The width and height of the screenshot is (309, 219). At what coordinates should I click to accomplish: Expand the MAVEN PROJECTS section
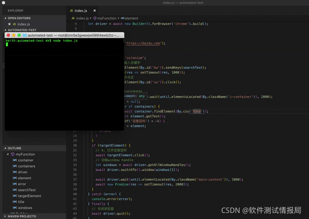click(x=6, y=216)
